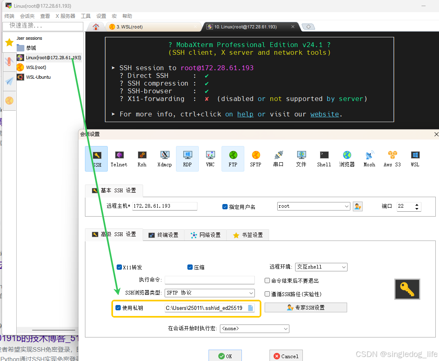This screenshot has width=439, height=361.
Task: Pick the SFTP session type
Action: coord(256,159)
